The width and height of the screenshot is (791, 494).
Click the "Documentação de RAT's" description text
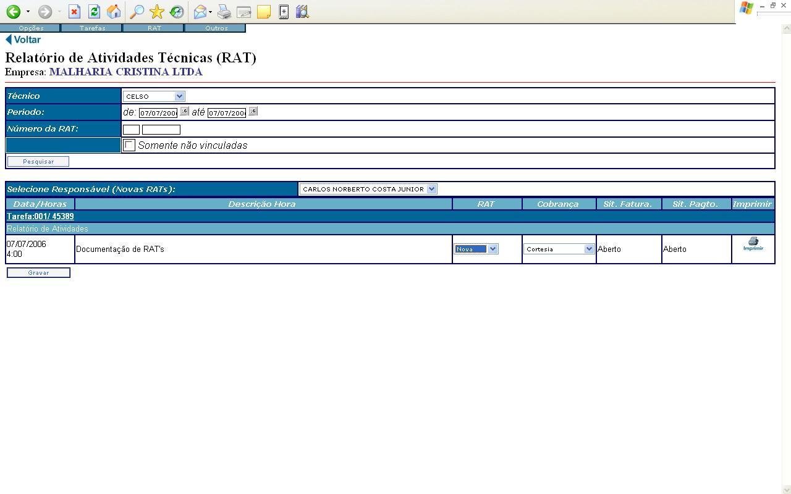pyautogui.click(x=120, y=249)
